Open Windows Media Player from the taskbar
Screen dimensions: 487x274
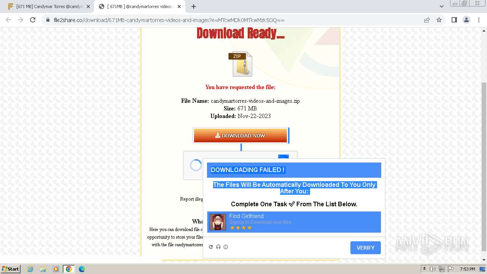click(x=56, y=269)
